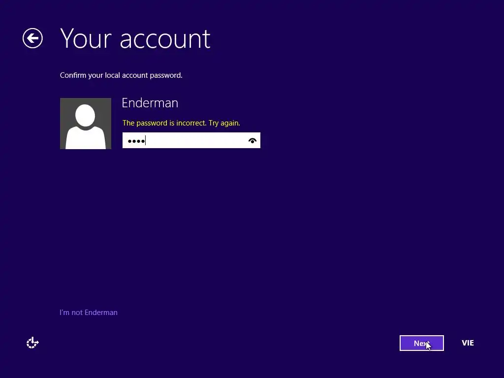
Task: Switch the VIE keyboard input language
Action: pyautogui.click(x=468, y=343)
